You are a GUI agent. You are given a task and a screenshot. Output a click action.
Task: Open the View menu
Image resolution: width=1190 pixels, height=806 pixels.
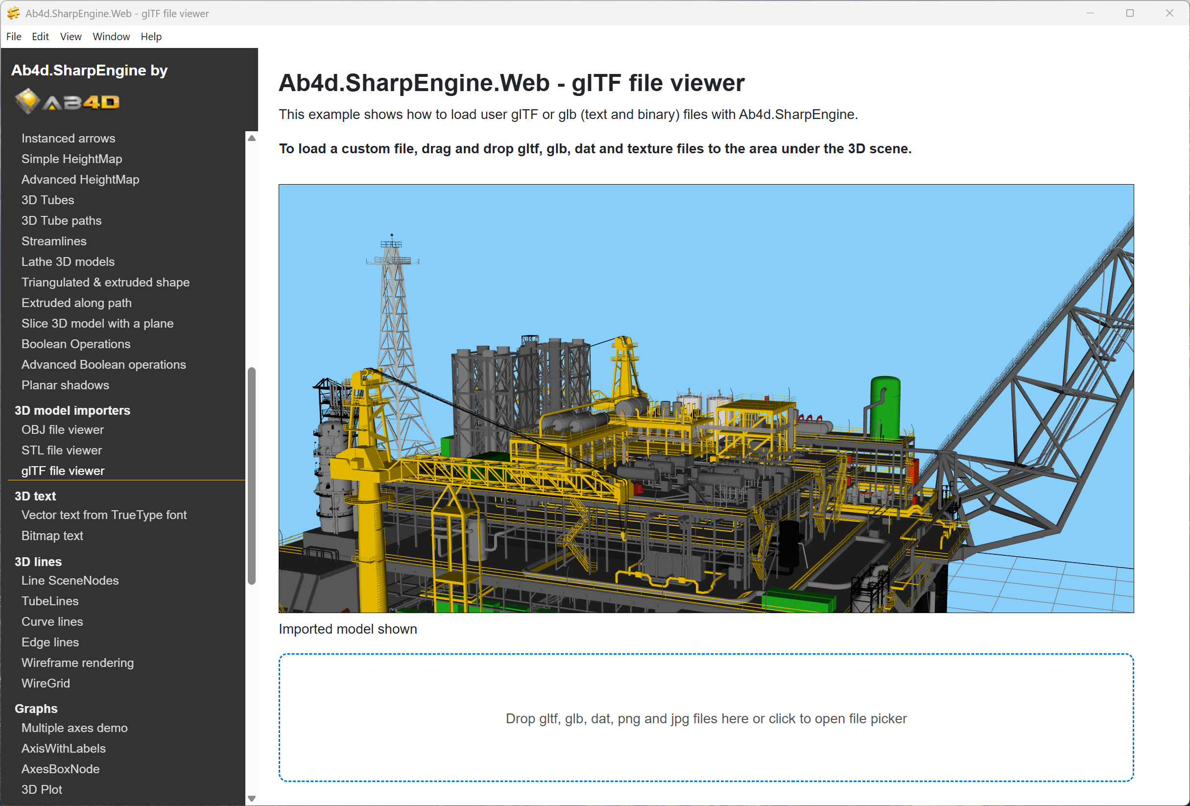71,36
